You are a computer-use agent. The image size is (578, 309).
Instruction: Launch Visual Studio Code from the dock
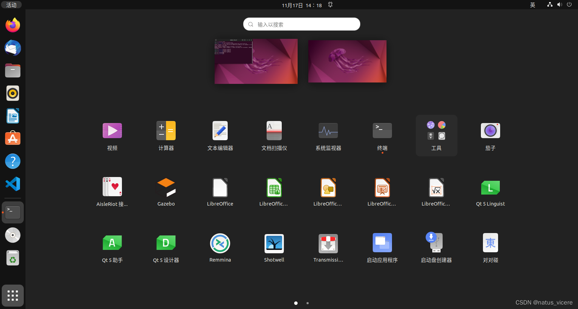13,184
